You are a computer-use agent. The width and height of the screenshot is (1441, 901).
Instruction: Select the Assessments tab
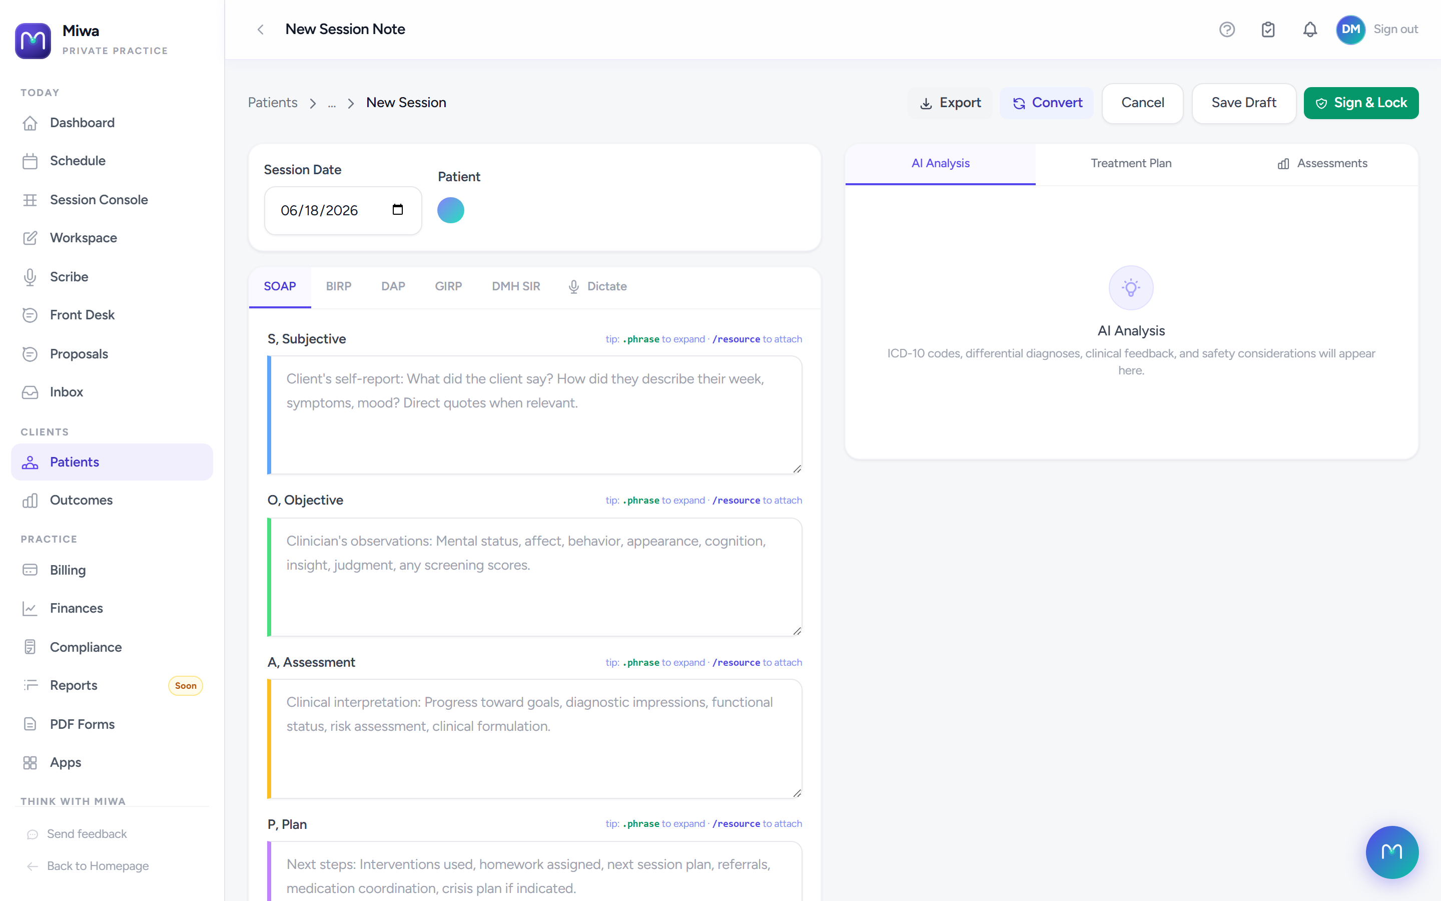(x=1322, y=164)
